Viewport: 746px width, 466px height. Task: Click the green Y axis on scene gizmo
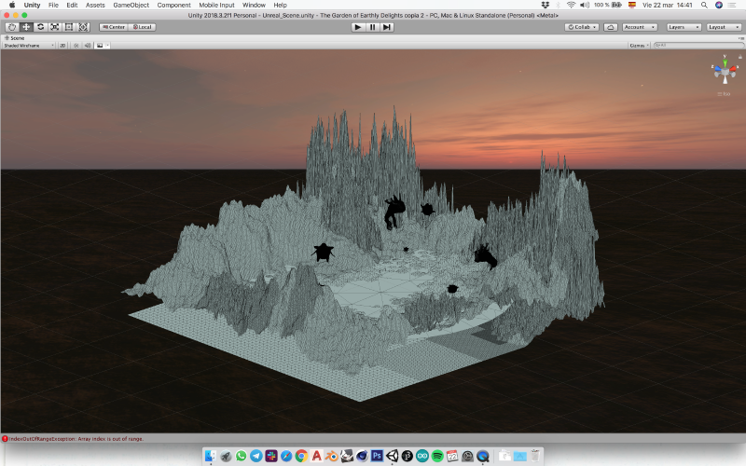click(x=724, y=61)
